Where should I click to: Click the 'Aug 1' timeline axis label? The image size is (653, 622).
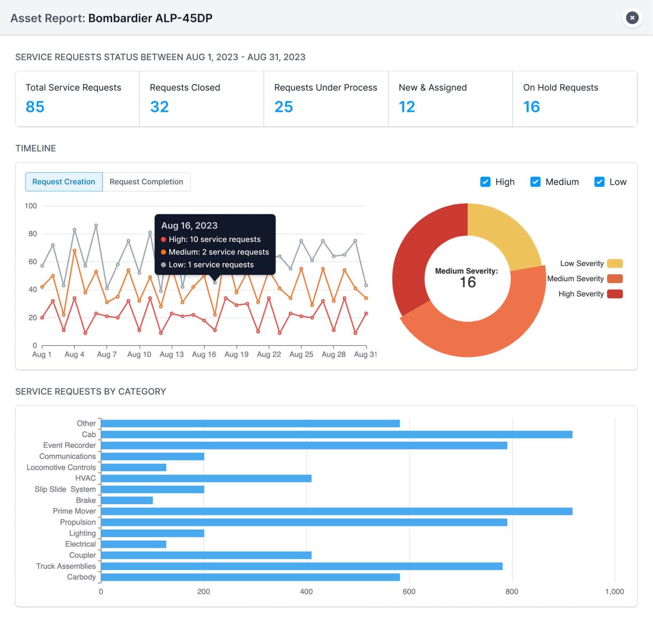(x=42, y=354)
